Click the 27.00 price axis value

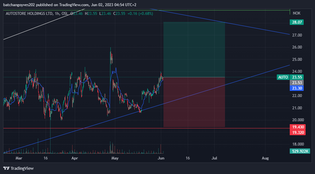point(297,35)
